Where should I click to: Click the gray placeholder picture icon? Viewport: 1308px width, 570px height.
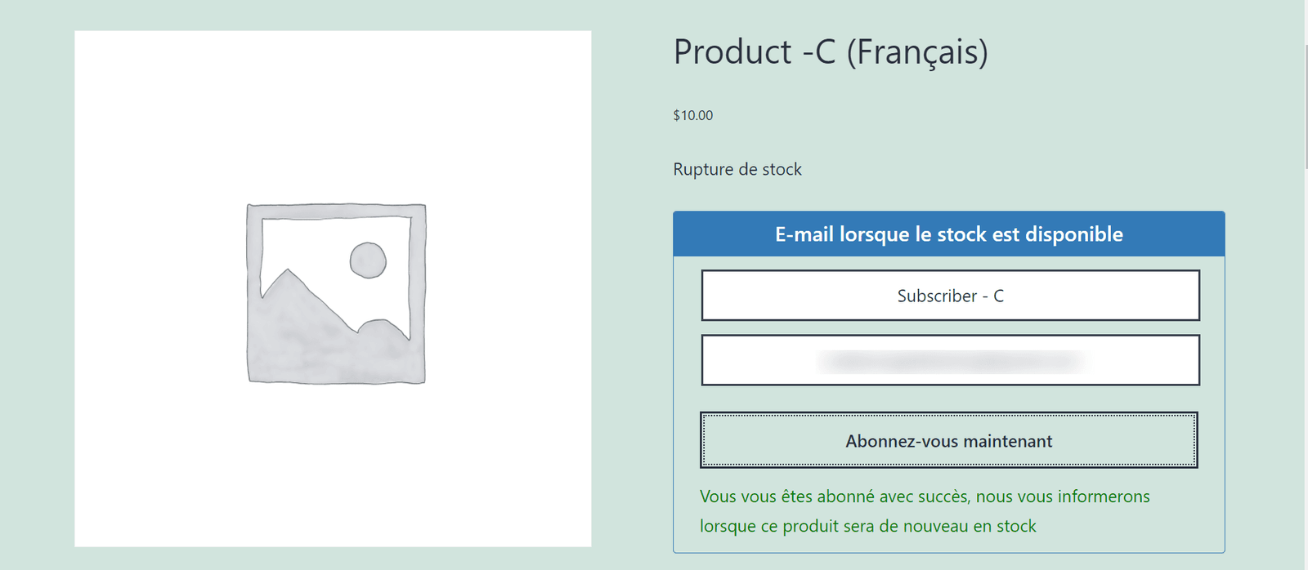tap(336, 293)
